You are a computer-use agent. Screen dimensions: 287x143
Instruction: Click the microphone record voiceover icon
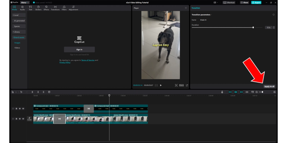pyautogui.click(x=222, y=92)
